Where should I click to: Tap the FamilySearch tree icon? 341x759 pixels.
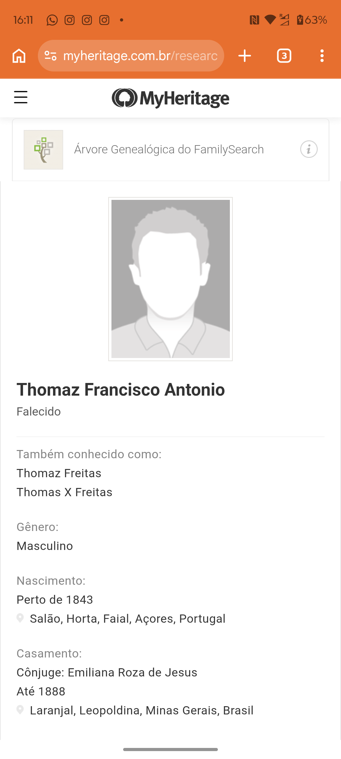[x=44, y=150]
